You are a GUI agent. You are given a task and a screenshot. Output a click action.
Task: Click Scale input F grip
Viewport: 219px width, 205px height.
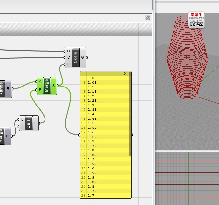coord(64,64)
